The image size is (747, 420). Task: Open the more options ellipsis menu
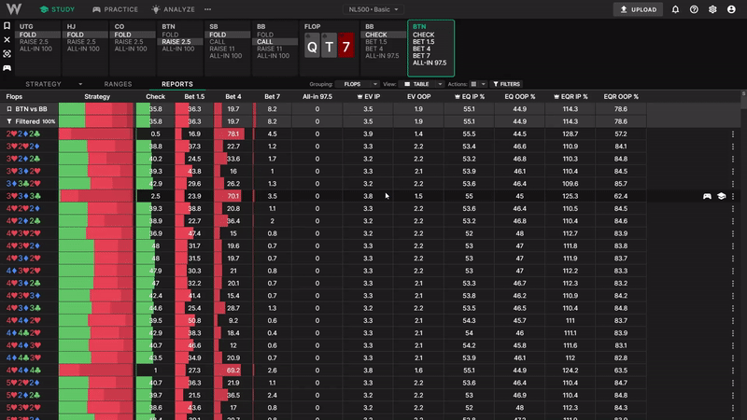coord(207,9)
